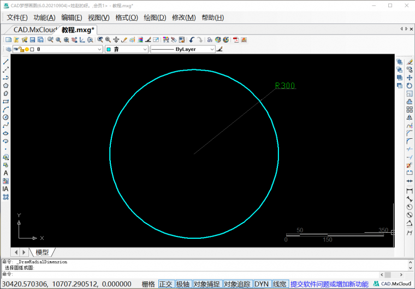
Task: Click the 命令 command input line
Action: pos(207,274)
